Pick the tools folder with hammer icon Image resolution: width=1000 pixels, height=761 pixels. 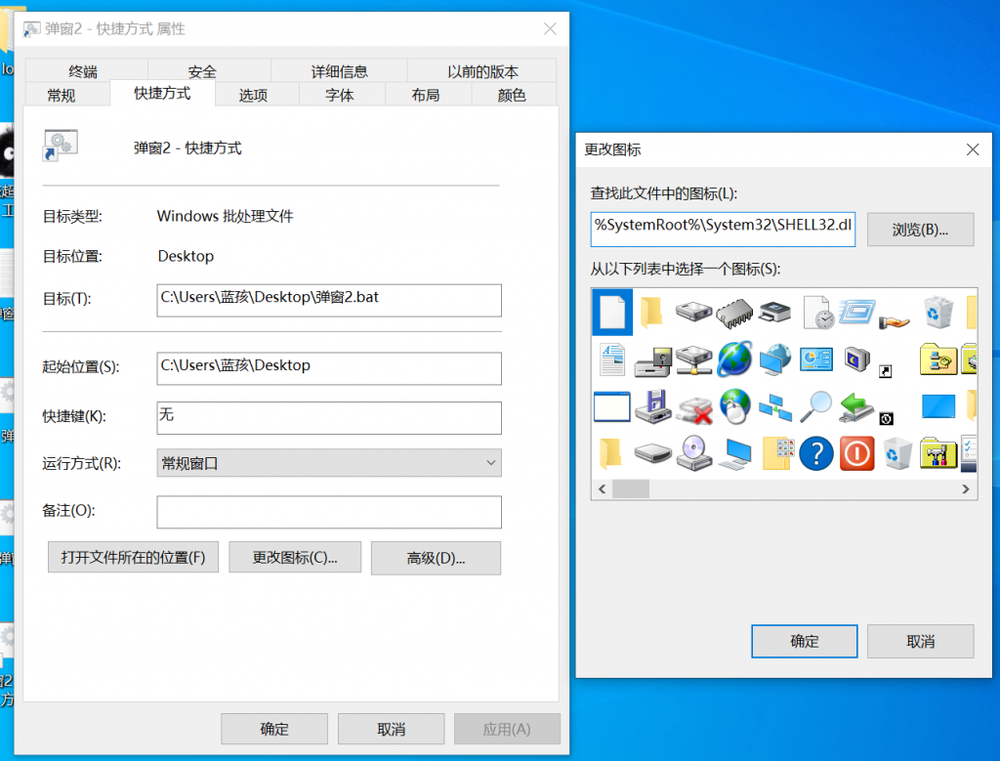tap(938, 453)
